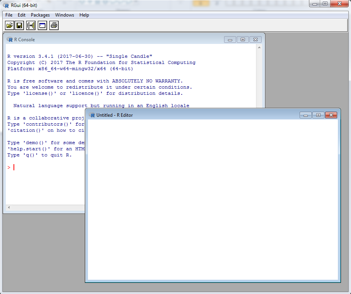Print the current document via the printer icon
The height and width of the screenshot is (294, 351).
coord(54,25)
